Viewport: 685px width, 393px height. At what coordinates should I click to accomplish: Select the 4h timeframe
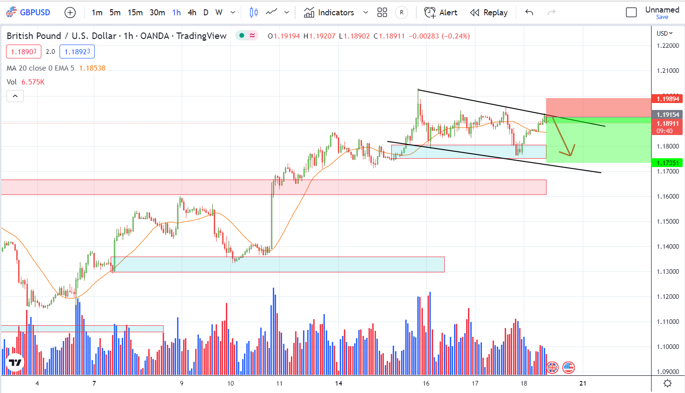192,13
